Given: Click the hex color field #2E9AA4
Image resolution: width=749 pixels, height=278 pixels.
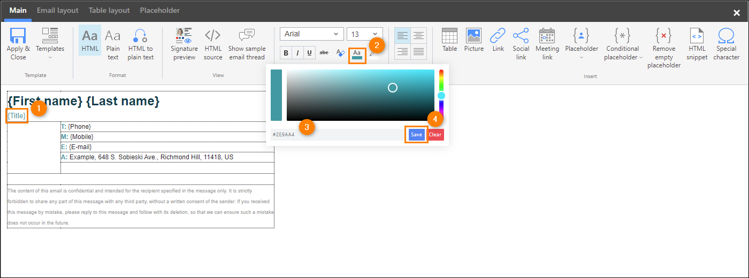Looking at the screenshot, I should [x=338, y=135].
